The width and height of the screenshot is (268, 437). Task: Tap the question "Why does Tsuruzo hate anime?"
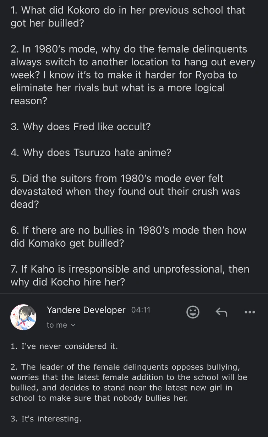tap(91, 153)
